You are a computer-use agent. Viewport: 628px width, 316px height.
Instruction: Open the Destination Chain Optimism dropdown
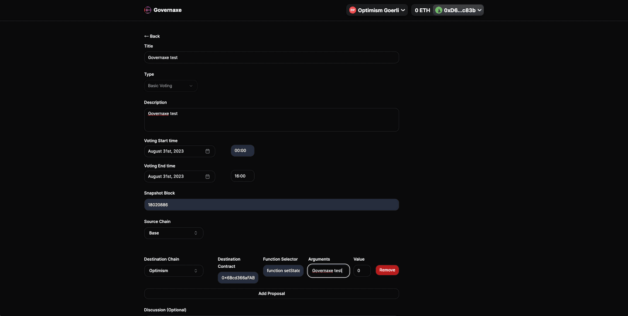[174, 271]
